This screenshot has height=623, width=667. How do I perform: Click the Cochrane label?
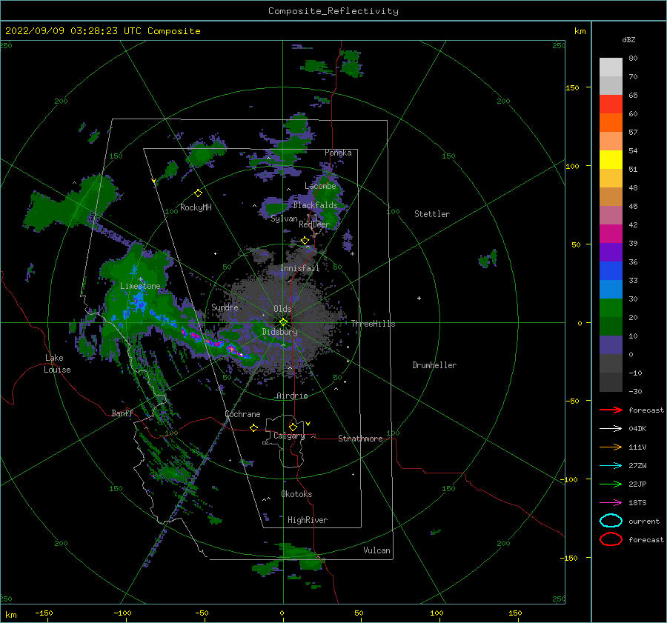tap(242, 414)
